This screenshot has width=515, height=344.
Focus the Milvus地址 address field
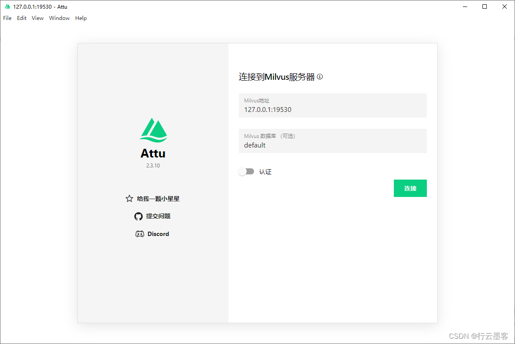pos(333,105)
